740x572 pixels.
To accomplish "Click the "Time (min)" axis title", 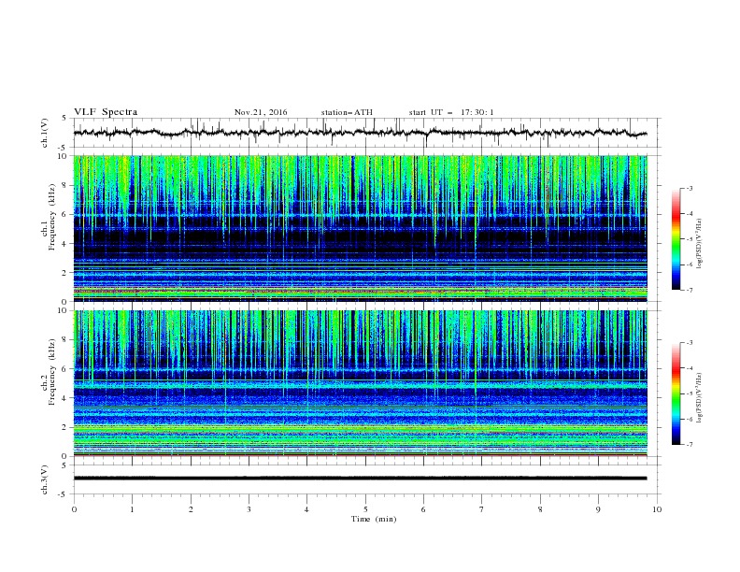I will point(374,519).
